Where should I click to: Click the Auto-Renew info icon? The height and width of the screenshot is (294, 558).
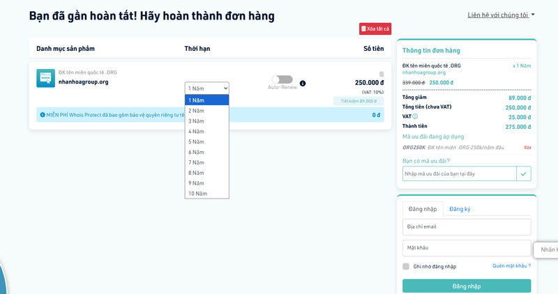(303, 84)
